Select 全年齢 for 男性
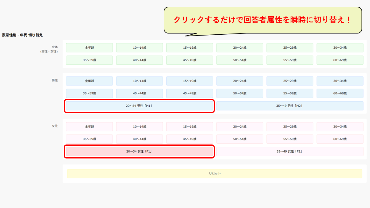The height and width of the screenshot is (208, 370). pyautogui.click(x=89, y=81)
